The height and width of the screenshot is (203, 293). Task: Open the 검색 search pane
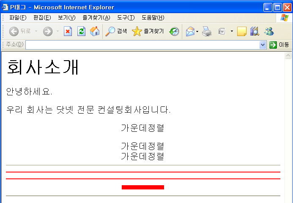(x=116, y=31)
